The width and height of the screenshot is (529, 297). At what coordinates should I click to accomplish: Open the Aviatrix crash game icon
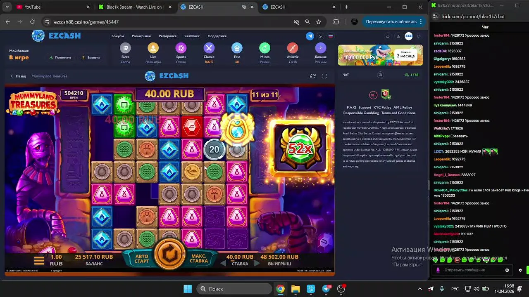pyautogui.click(x=293, y=48)
